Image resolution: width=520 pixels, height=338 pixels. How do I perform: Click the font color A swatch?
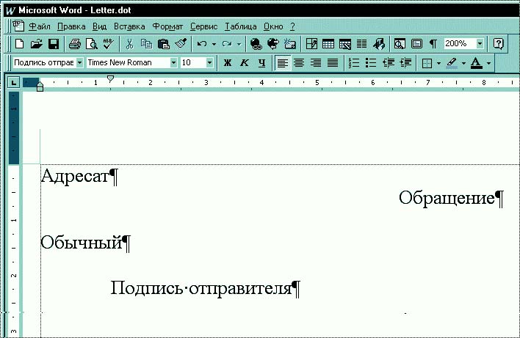click(x=476, y=63)
